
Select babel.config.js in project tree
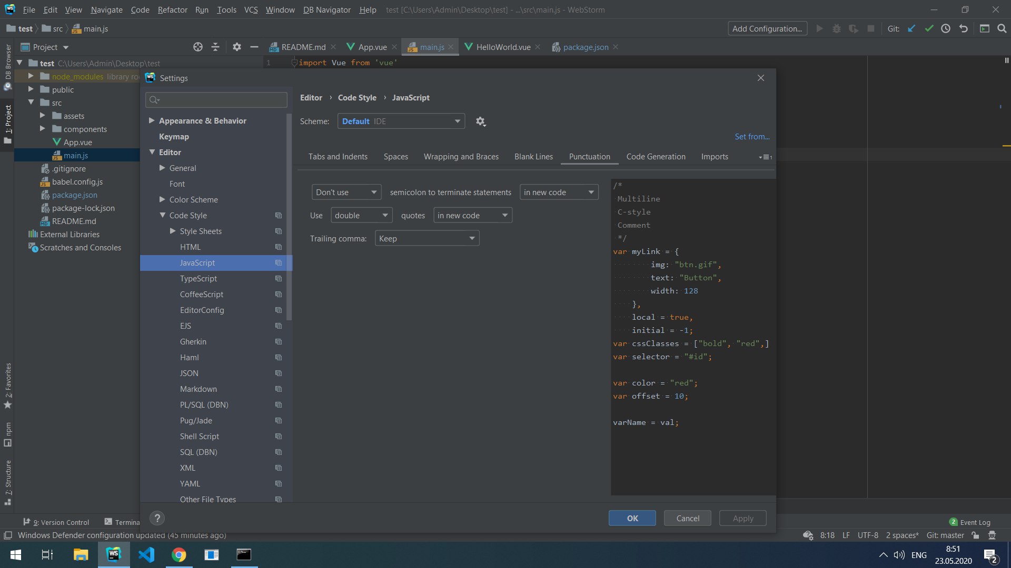77,182
